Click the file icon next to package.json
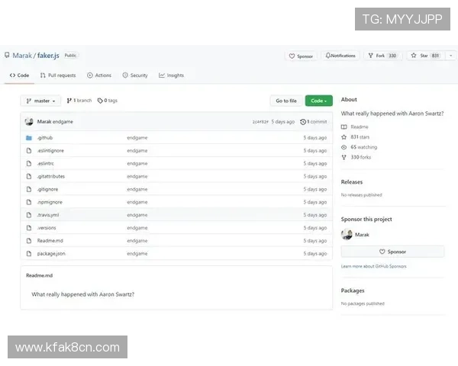 tap(29, 253)
